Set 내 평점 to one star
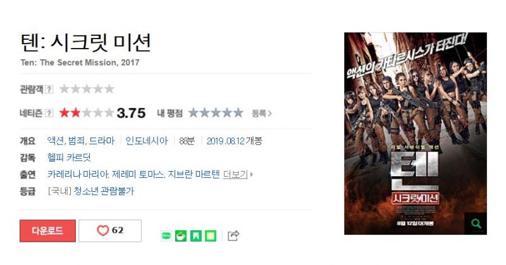 [194, 113]
